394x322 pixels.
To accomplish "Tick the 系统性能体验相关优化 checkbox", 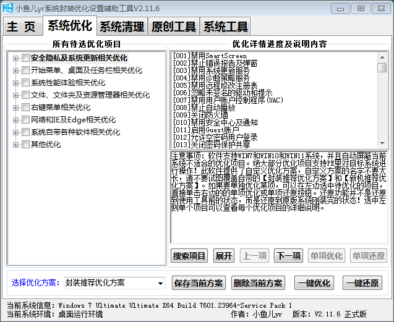I will pyautogui.click(x=25, y=83).
